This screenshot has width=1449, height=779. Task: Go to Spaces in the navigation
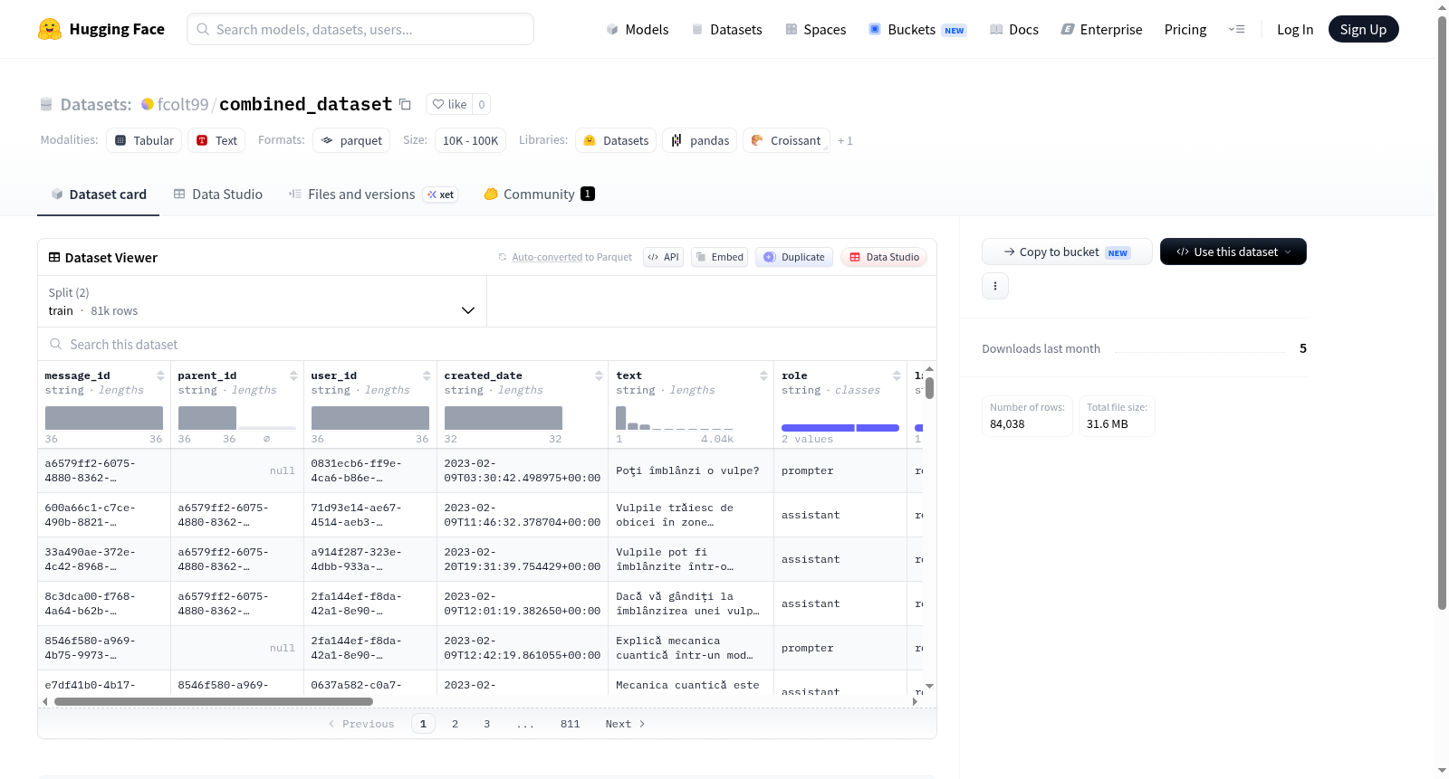coord(815,30)
